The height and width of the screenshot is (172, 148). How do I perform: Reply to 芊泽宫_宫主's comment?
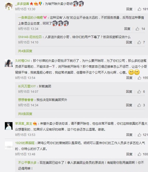(129, 135)
